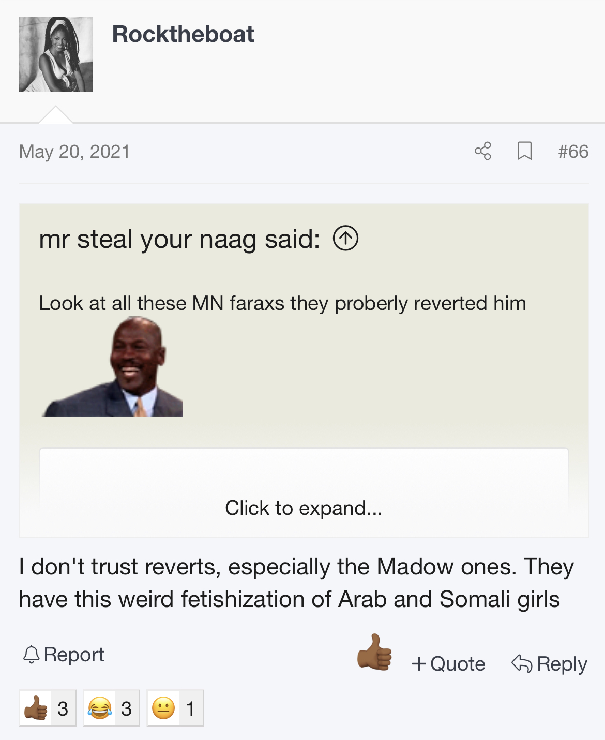Open Rocktheboat's profile via username
The width and height of the screenshot is (605, 740).
tap(183, 35)
